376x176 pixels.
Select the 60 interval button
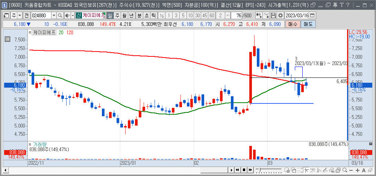(x=212, y=15)
